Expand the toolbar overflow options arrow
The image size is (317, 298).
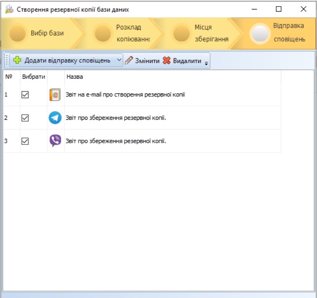(206, 64)
